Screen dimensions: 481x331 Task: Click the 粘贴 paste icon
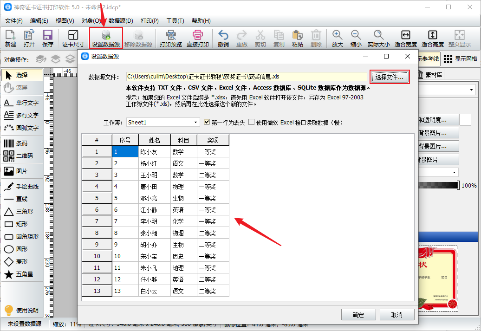click(297, 39)
